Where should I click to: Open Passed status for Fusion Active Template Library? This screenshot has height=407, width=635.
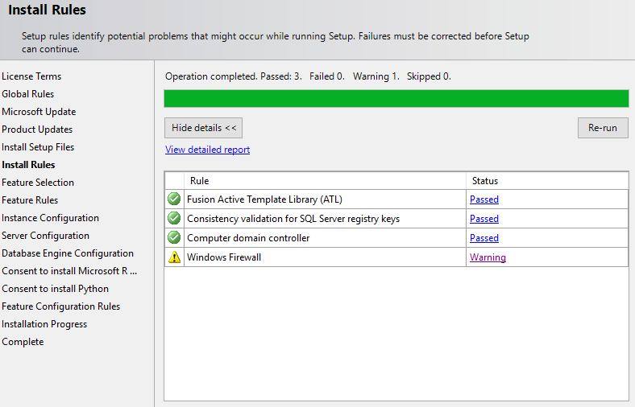point(484,199)
